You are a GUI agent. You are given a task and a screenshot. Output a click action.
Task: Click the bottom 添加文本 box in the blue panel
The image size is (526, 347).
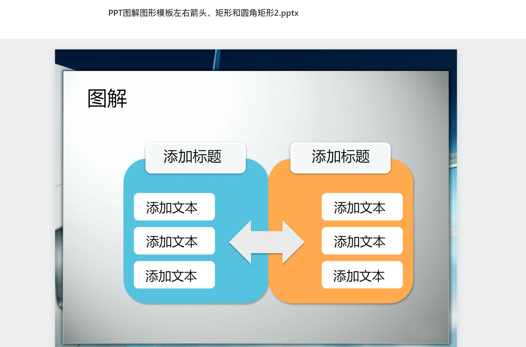click(x=174, y=275)
